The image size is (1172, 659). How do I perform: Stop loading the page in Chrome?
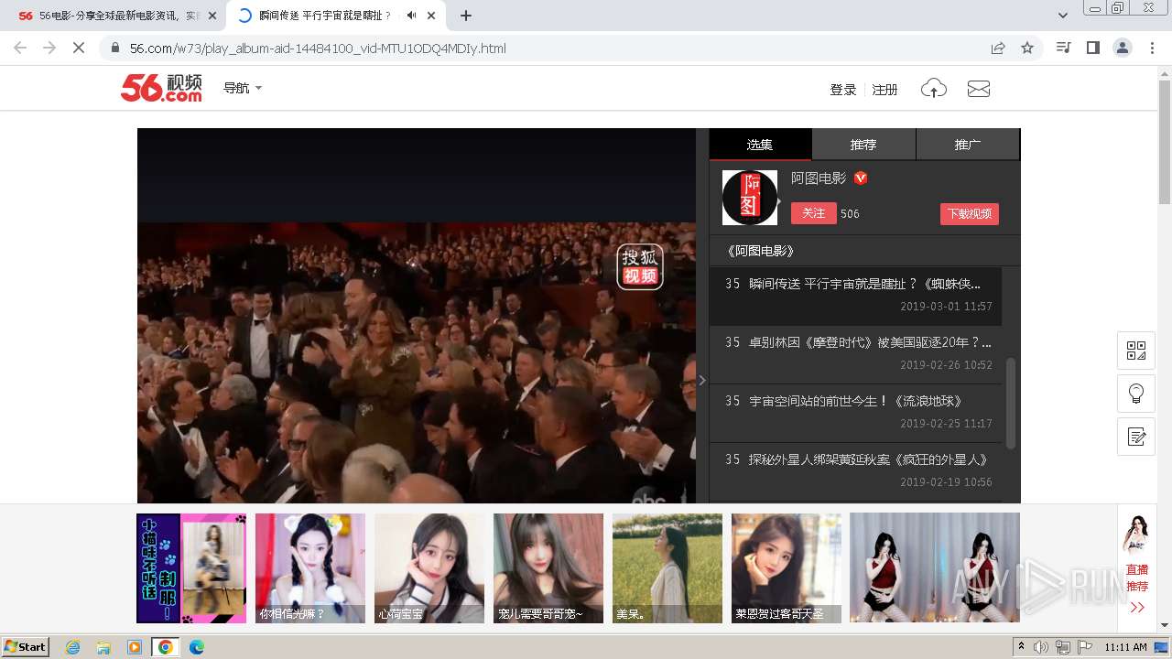(x=79, y=48)
